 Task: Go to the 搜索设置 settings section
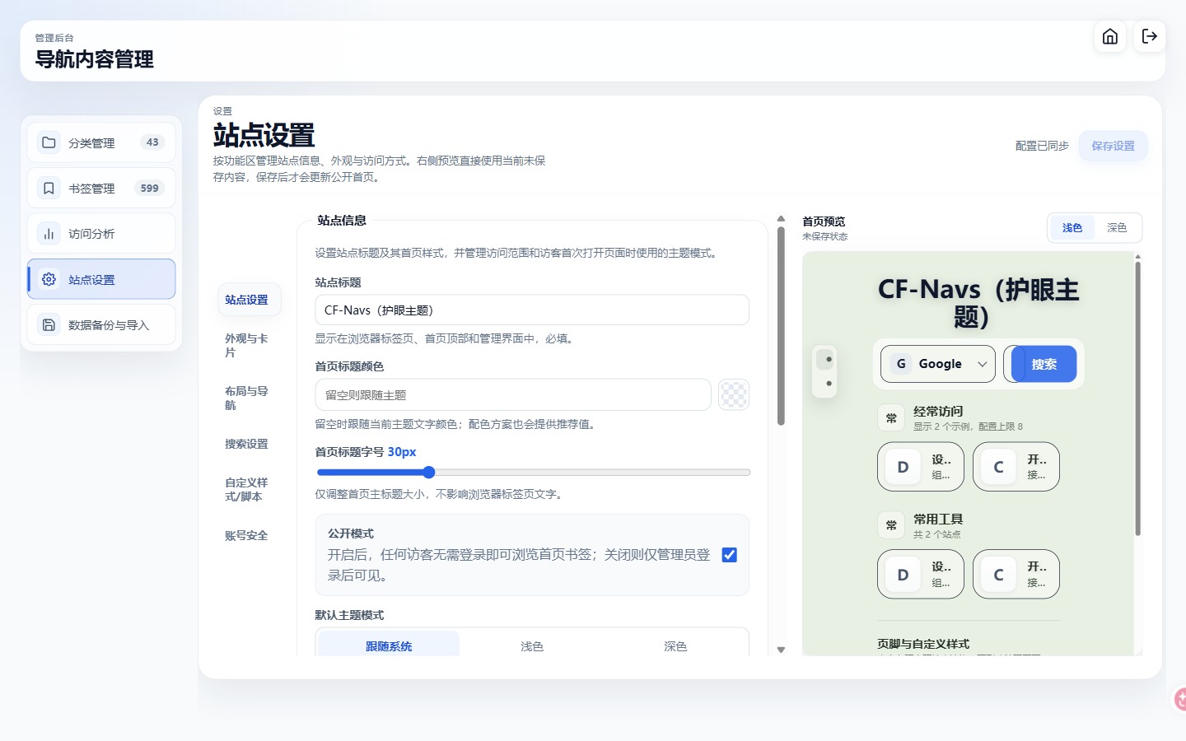pos(249,444)
